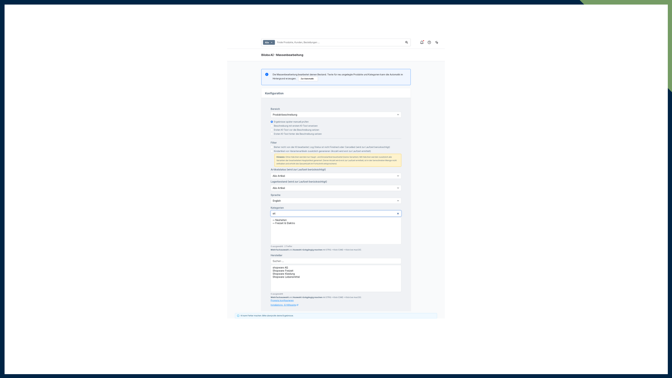Open the notifications bell
The image size is (672, 378).
pyautogui.click(x=422, y=42)
